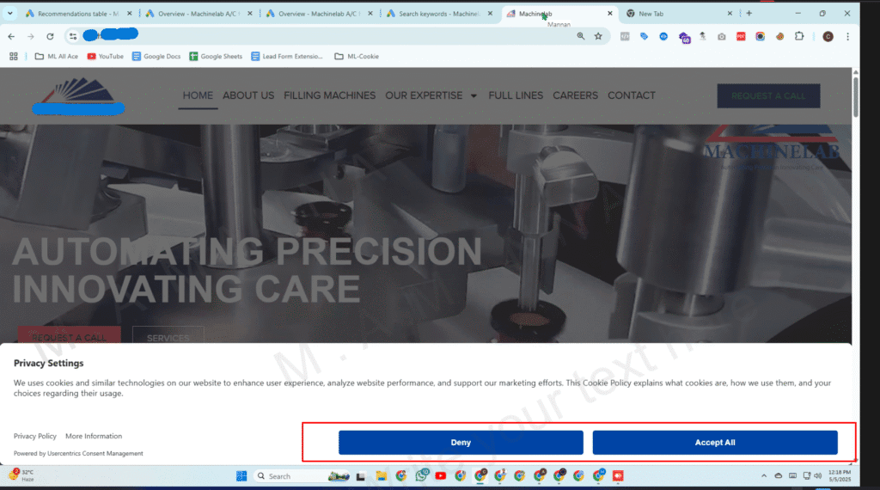The width and height of the screenshot is (880, 490).
Task: Click the zoom magnifier icon in address bar
Action: 581,36
